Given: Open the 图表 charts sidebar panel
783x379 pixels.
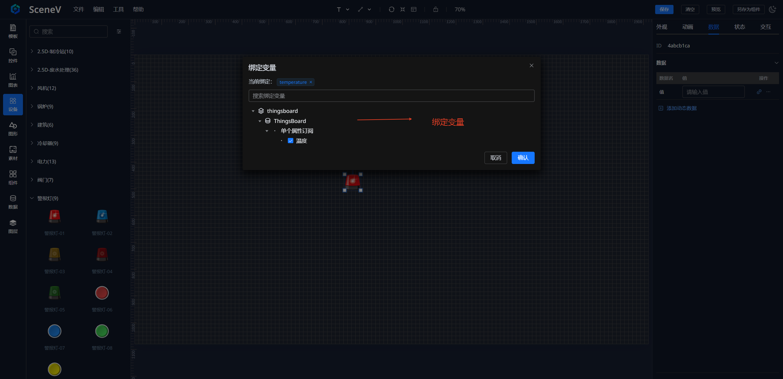Looking at the screenshot, I should point(13,80).
